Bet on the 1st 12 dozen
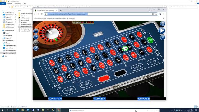The width and height of the screenshot is (199, 112). (141, 60)
